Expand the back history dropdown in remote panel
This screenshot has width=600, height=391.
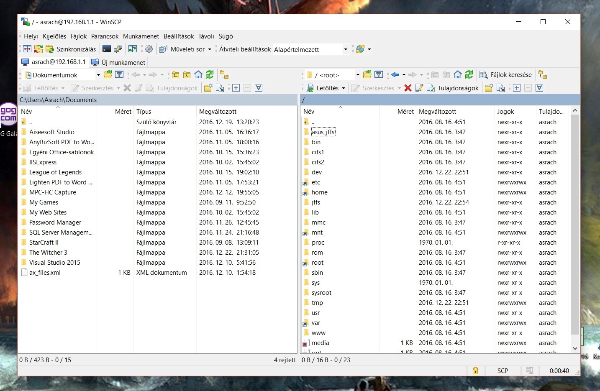(x=404, y=75)
